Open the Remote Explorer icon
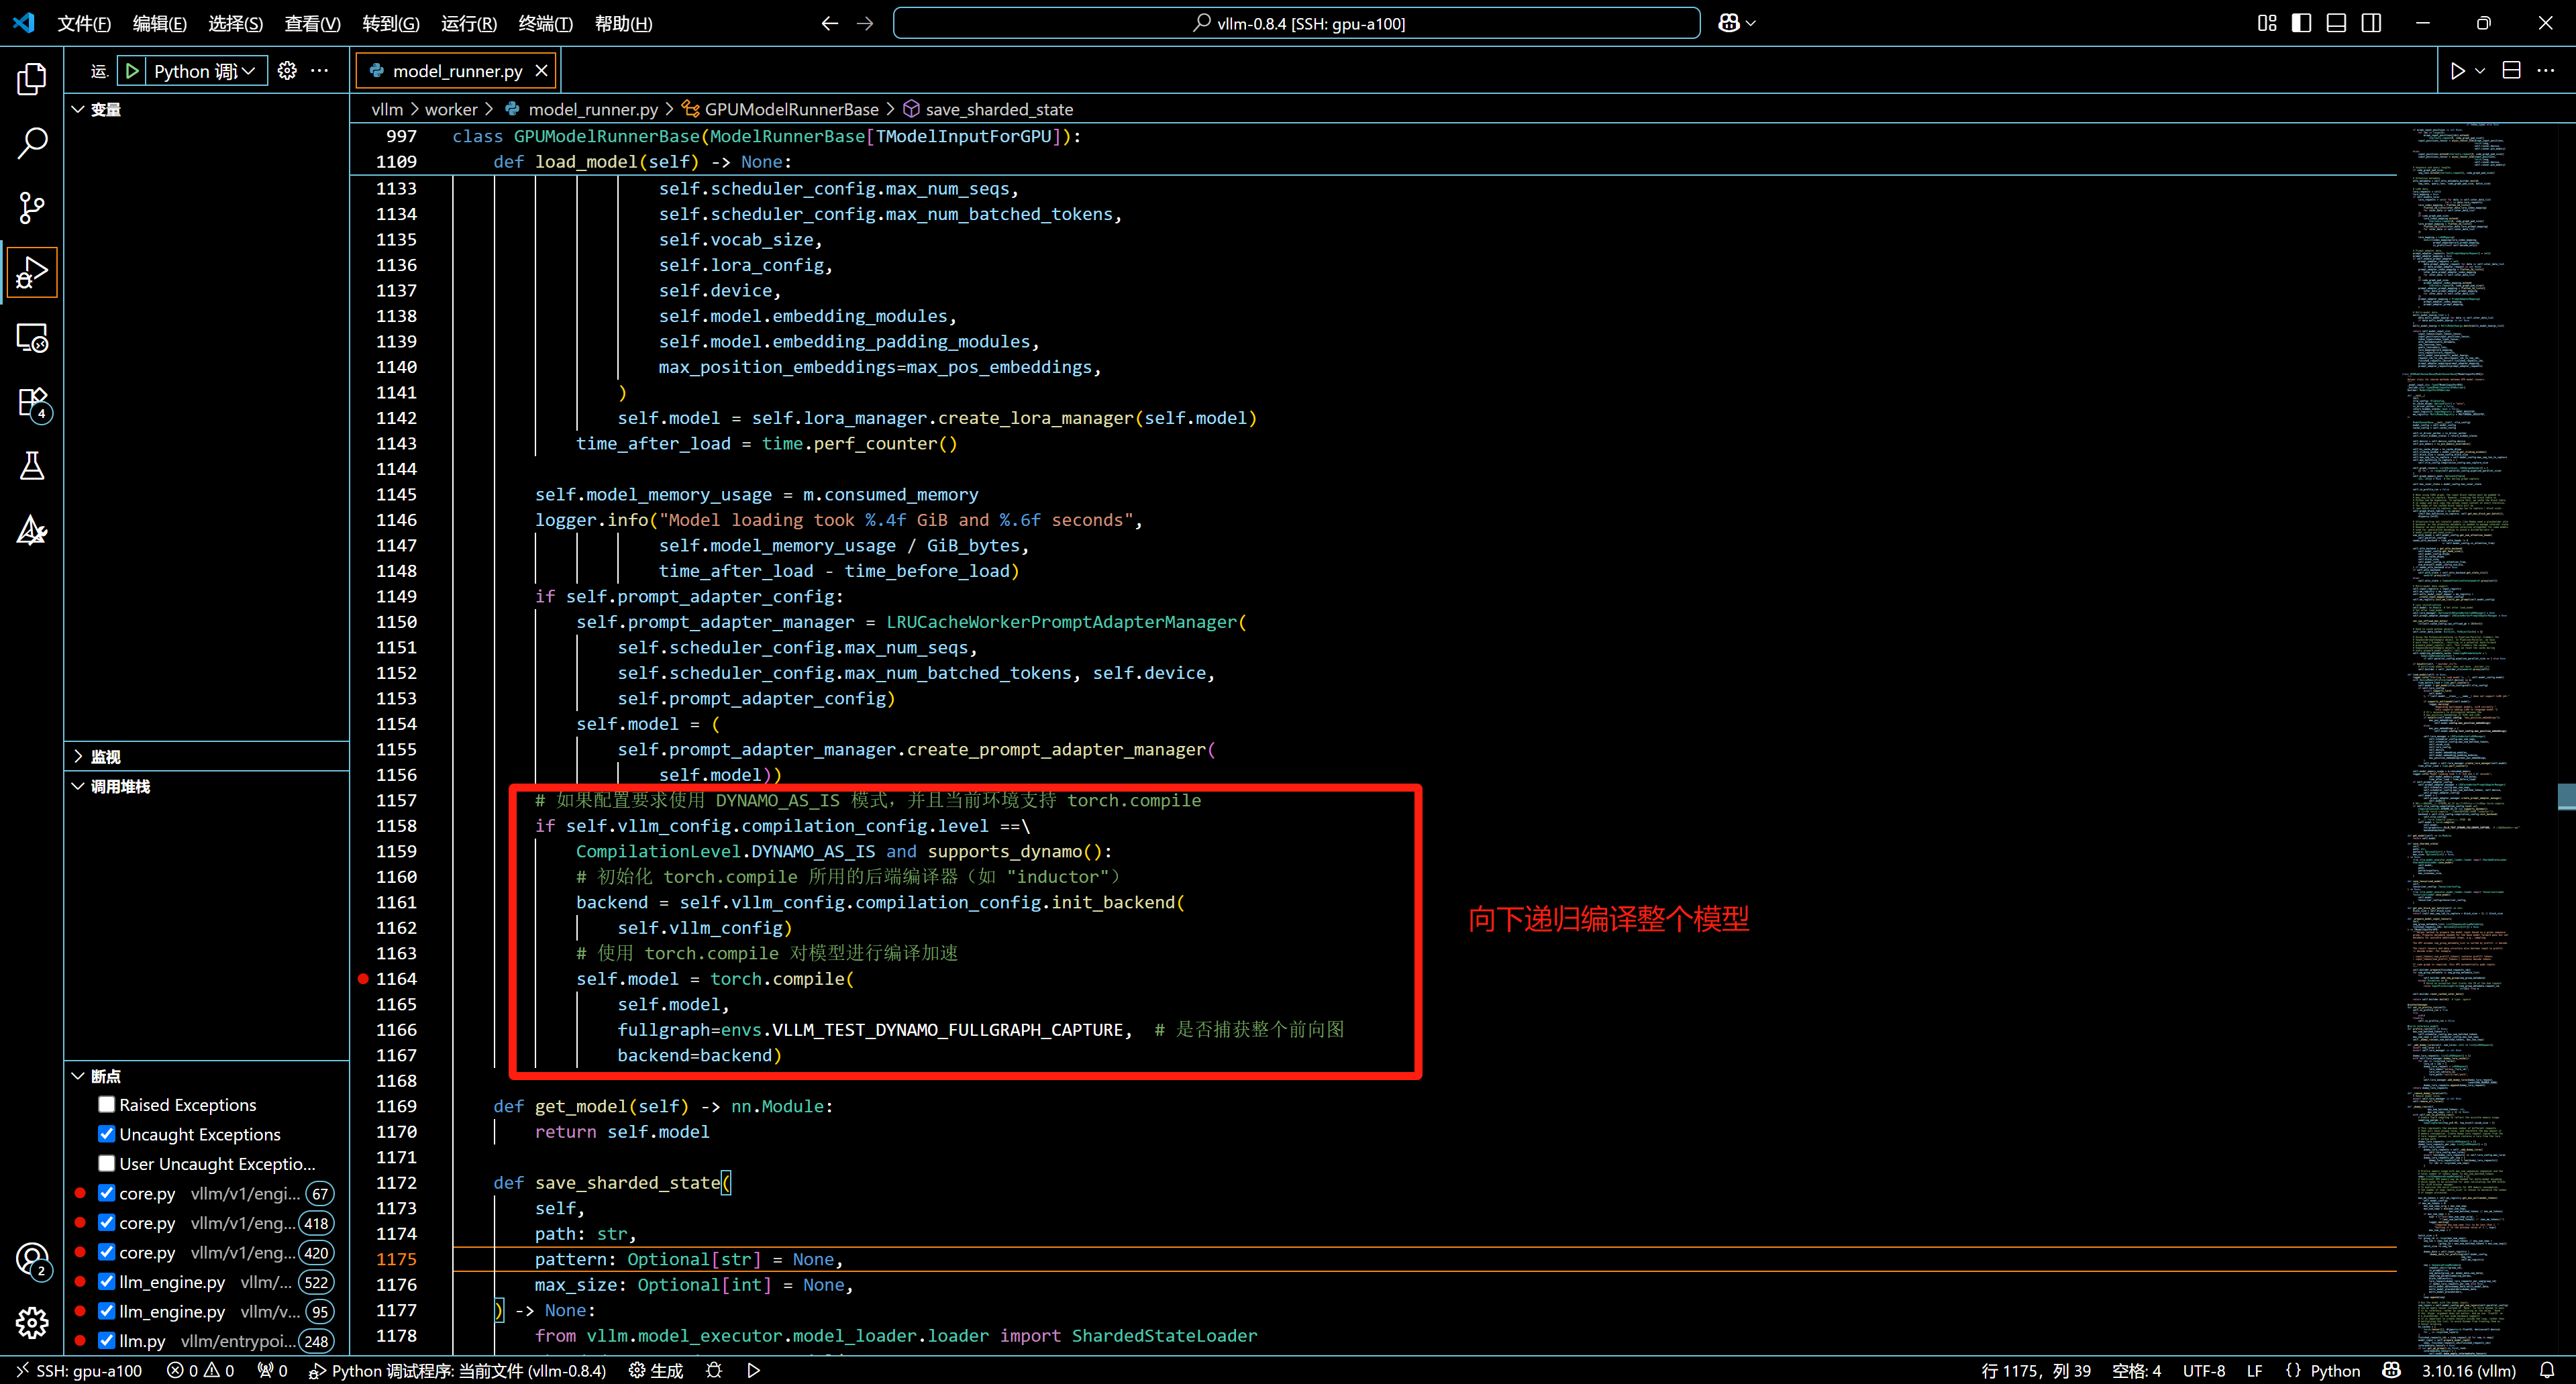 (32, 337)
